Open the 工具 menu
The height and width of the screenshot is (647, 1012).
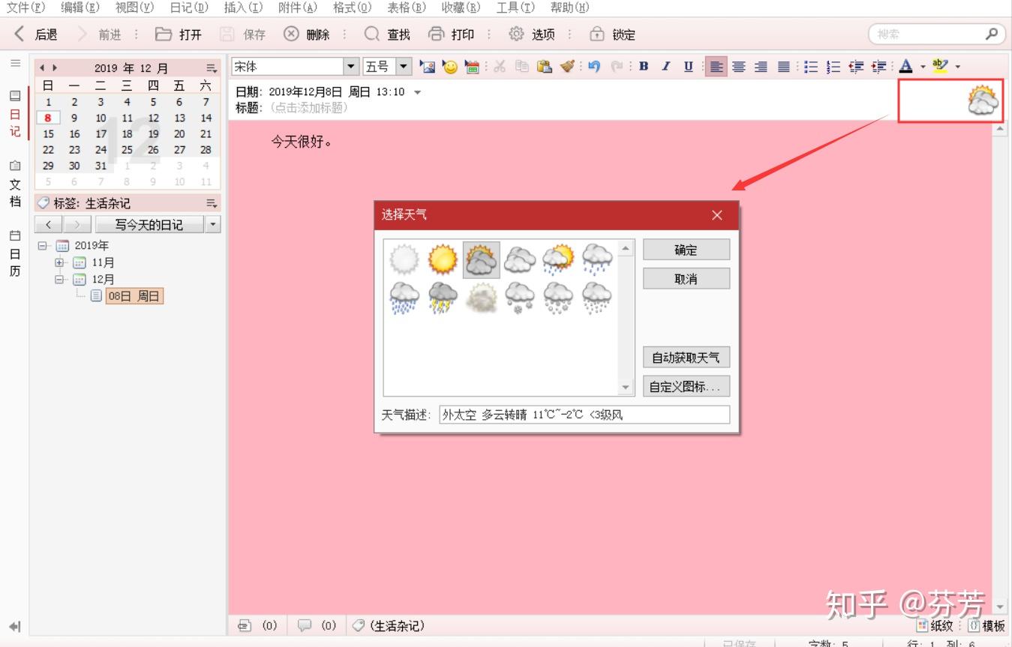514,7
